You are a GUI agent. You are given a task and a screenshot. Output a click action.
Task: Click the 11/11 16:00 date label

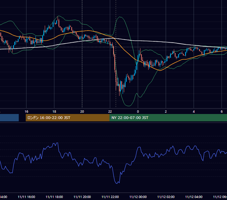(26, 197)
